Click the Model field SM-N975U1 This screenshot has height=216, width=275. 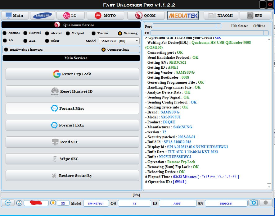pos(96,203)
